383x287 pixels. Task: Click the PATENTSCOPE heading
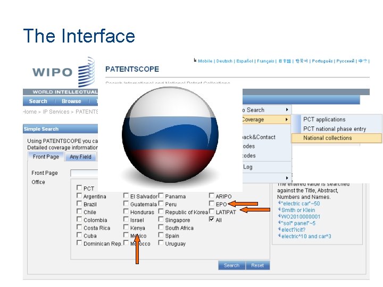[132, 69]
